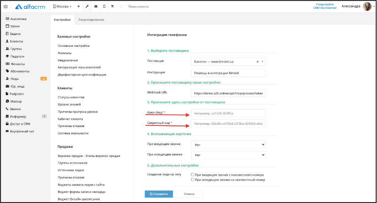Click the plus add icon in the top bar
Image resolution: width=377 pixels, height=203 pixels.
(x=79, y=7)
